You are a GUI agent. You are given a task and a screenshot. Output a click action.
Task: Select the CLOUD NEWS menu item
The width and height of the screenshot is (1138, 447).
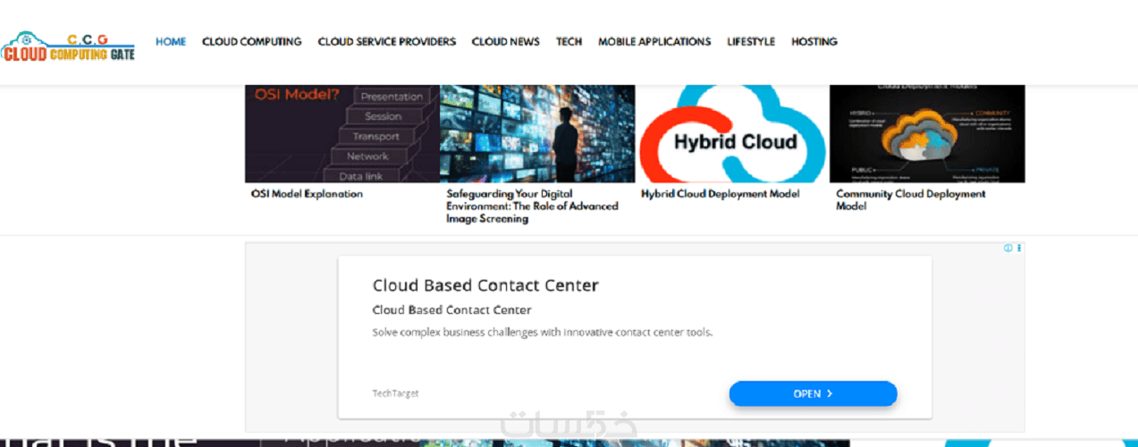(506, 41)
